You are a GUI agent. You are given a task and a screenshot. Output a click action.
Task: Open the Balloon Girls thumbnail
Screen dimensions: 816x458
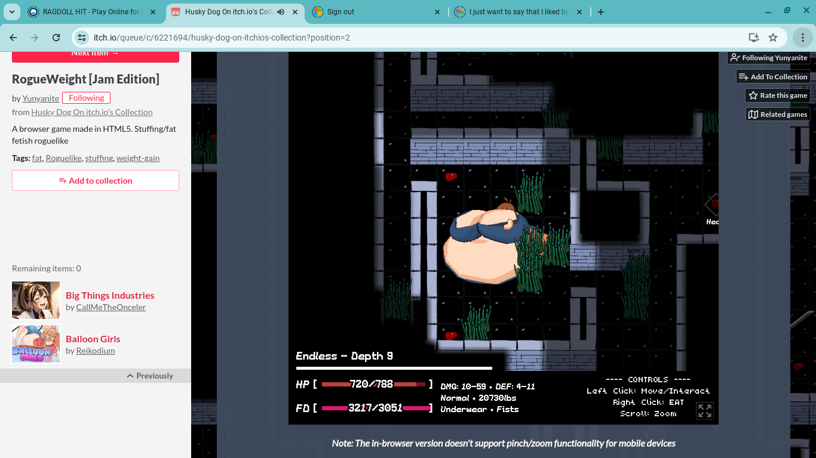tap(36, 343)
